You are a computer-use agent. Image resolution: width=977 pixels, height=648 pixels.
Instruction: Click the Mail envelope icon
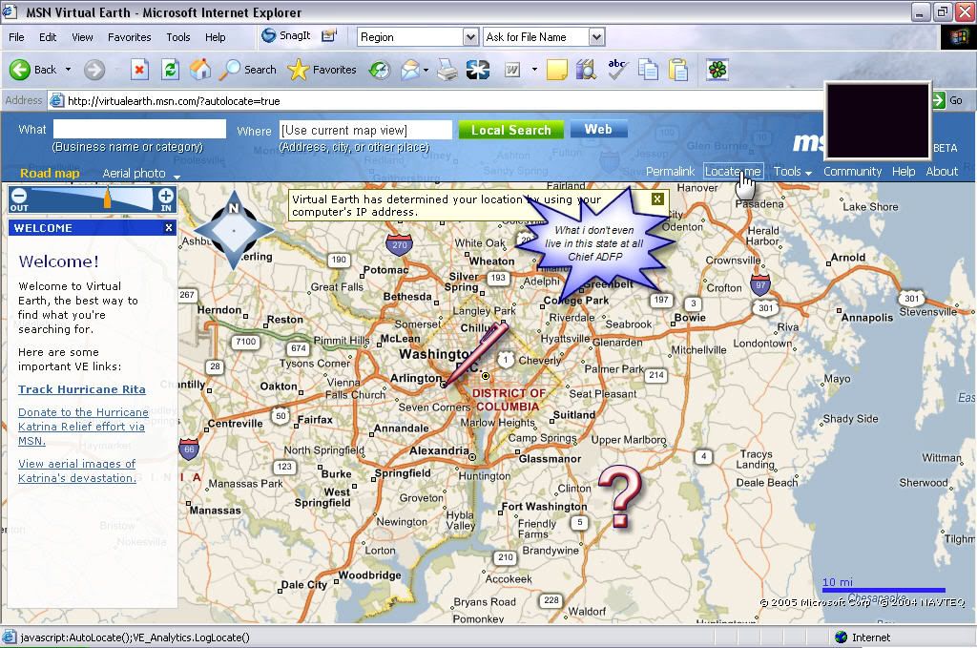pyautogui.click(x=410, y=70)
